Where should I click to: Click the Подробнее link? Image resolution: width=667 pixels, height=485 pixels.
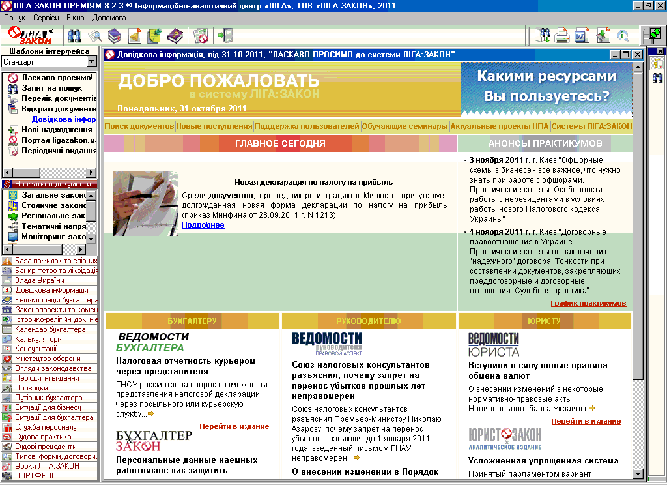(203, 225)
